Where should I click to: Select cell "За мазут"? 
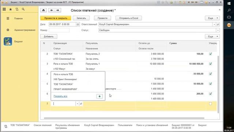pyautogui.click(x=90, y=69)
